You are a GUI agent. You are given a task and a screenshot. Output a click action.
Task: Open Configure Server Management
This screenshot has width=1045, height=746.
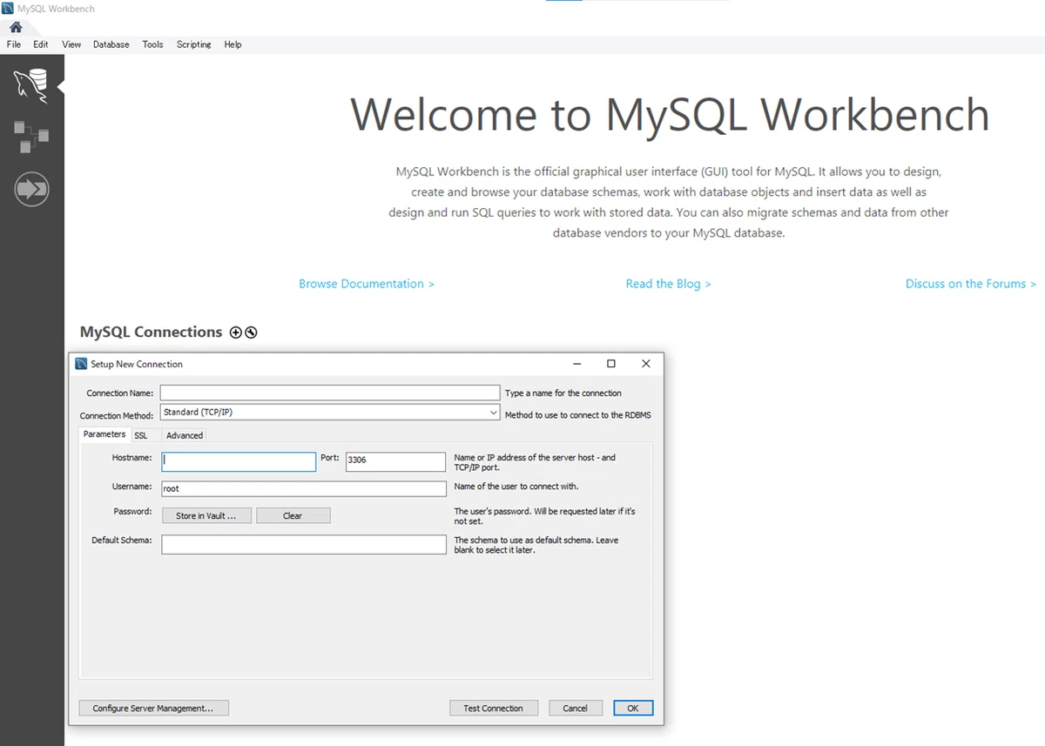(x=153, y=708)
